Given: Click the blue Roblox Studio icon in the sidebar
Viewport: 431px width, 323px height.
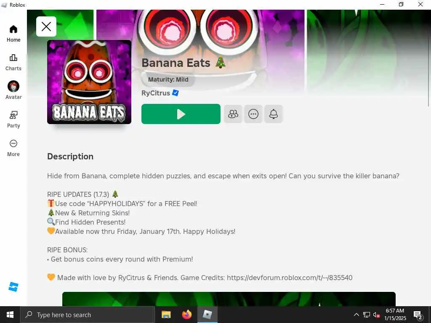Looking at the screenshot, I should tap(13, 287).
